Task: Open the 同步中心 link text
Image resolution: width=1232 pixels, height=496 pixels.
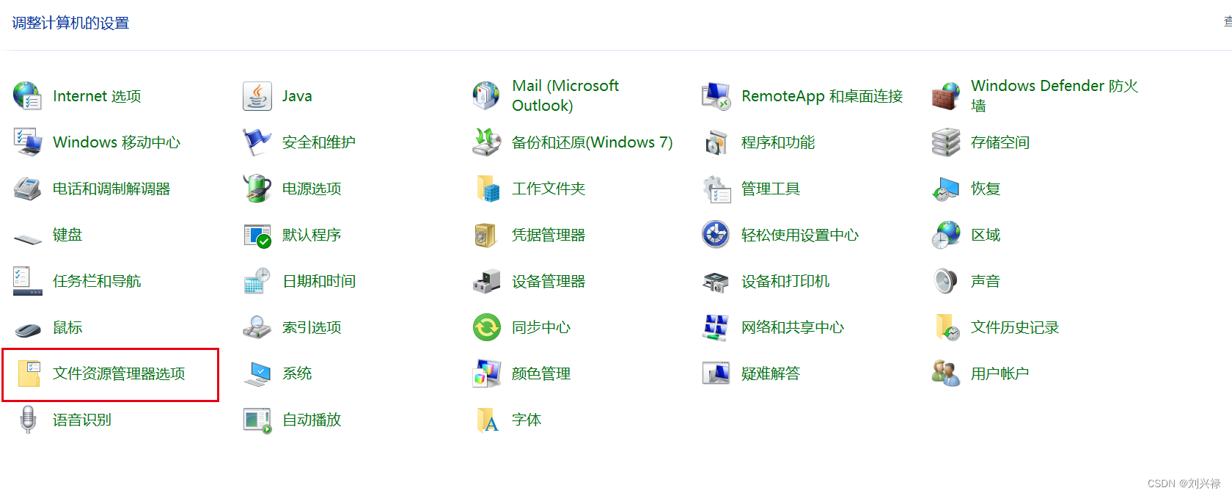Action: [x=541, y=327]
